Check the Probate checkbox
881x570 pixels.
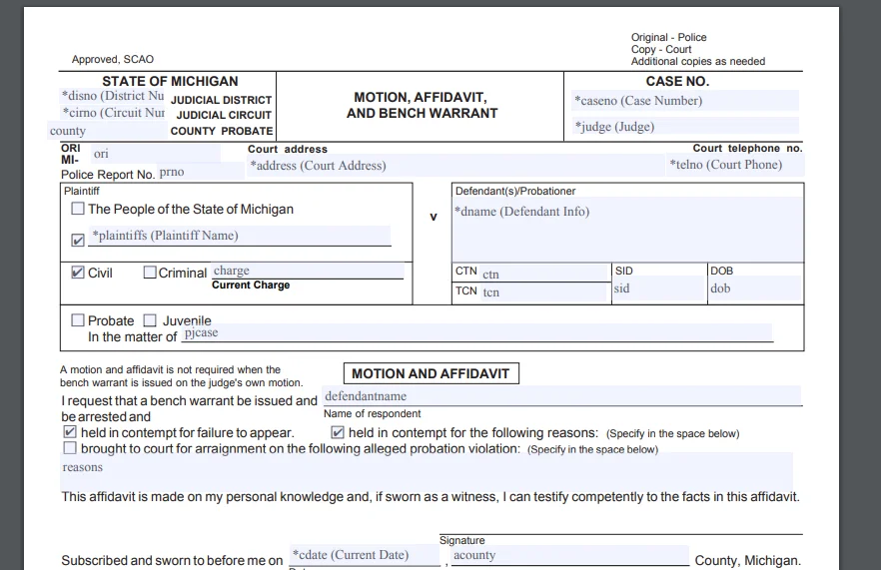[78, 320]
